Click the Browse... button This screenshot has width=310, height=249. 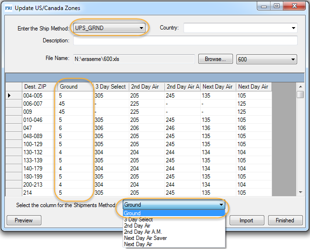(x=215, y=59)
